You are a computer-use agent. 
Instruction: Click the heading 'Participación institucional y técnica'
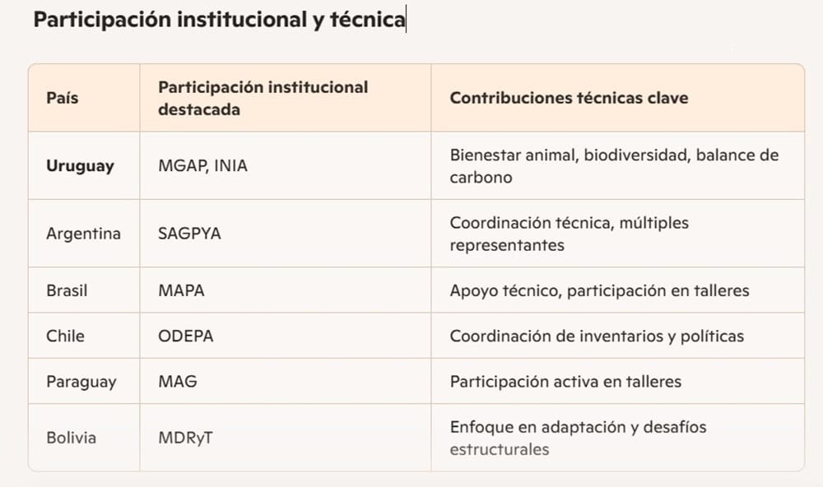[220, 20]
